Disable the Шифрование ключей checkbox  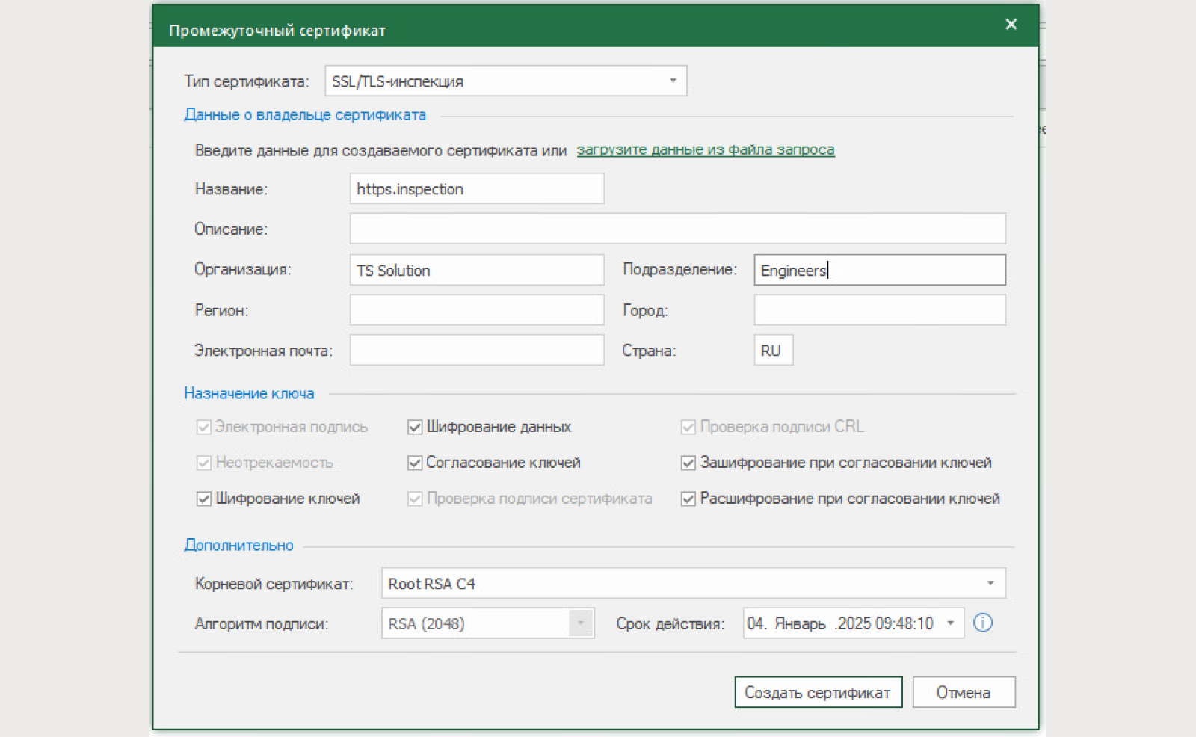203,499
